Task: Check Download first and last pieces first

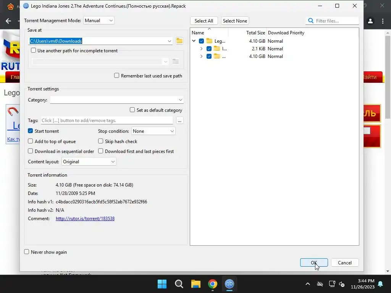Action: point(100,151)
